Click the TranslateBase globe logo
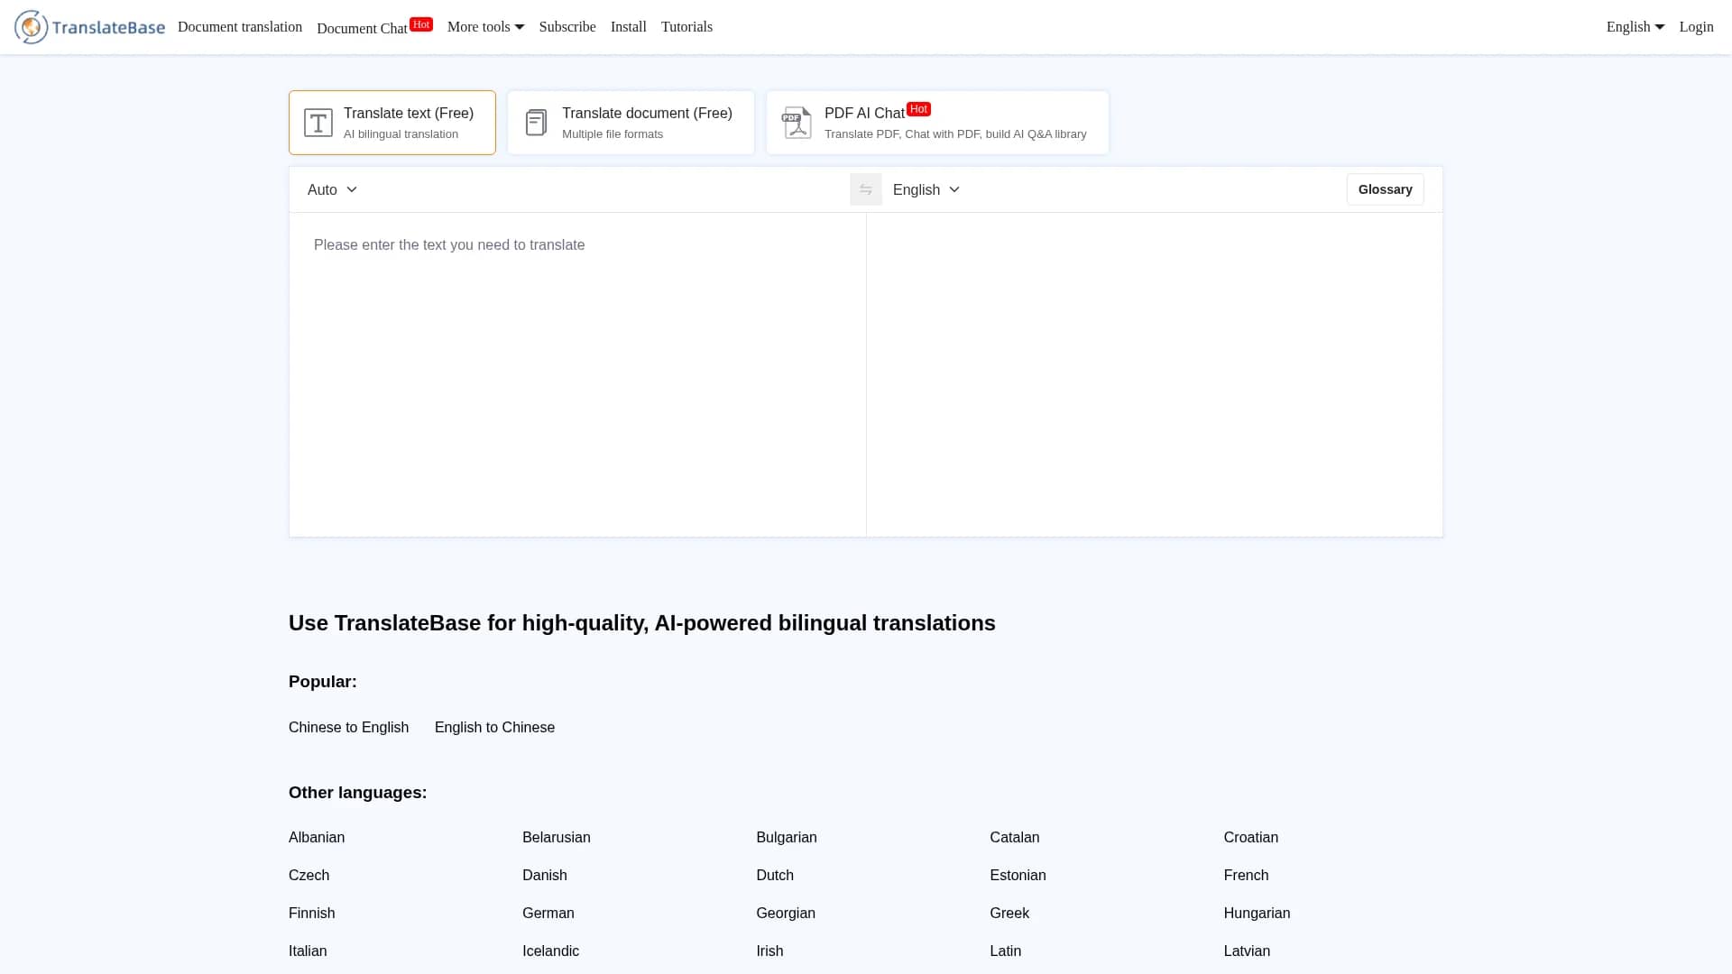Screen dimensions: 1732x974 coord(31,27)
